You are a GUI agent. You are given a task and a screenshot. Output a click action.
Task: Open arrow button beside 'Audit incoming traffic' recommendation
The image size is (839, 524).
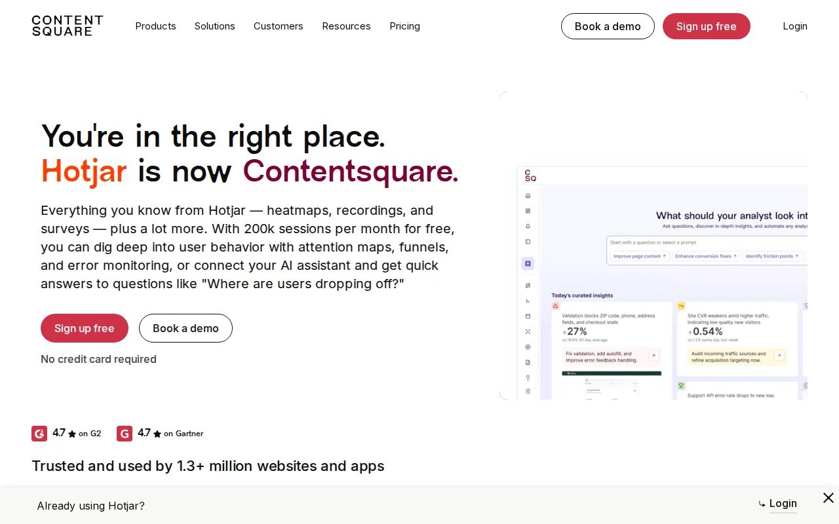pos(779,355)
